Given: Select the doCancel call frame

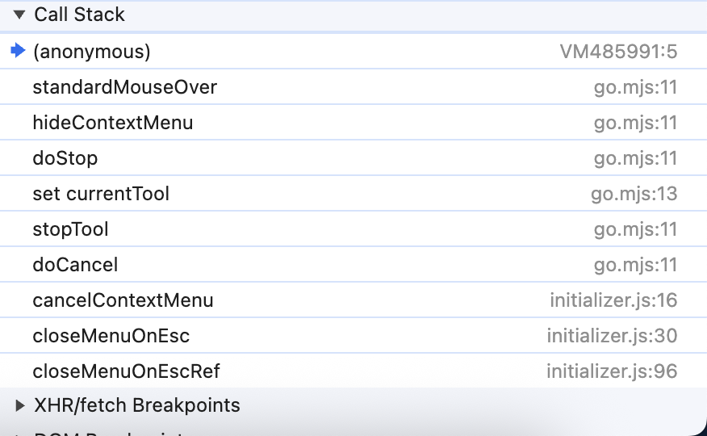Looking at the screenshot, I should tap(75, 265).
